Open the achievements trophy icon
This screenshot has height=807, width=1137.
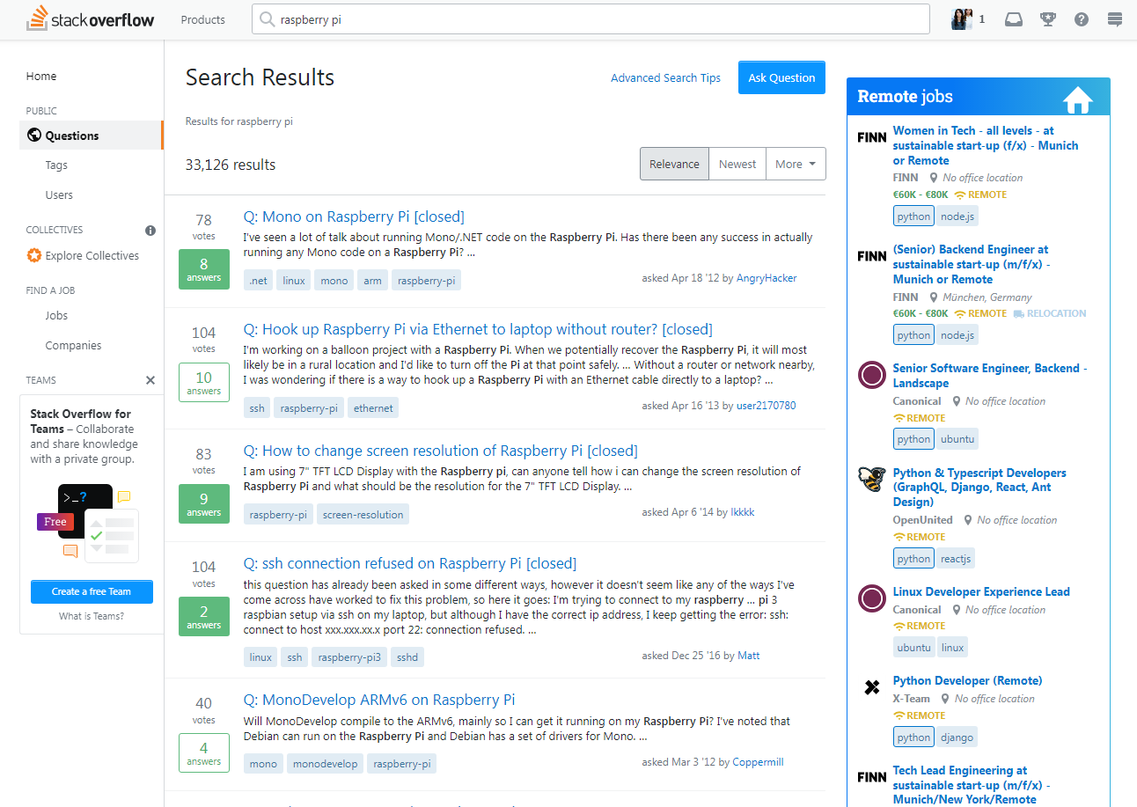(x=1048, y=19)
